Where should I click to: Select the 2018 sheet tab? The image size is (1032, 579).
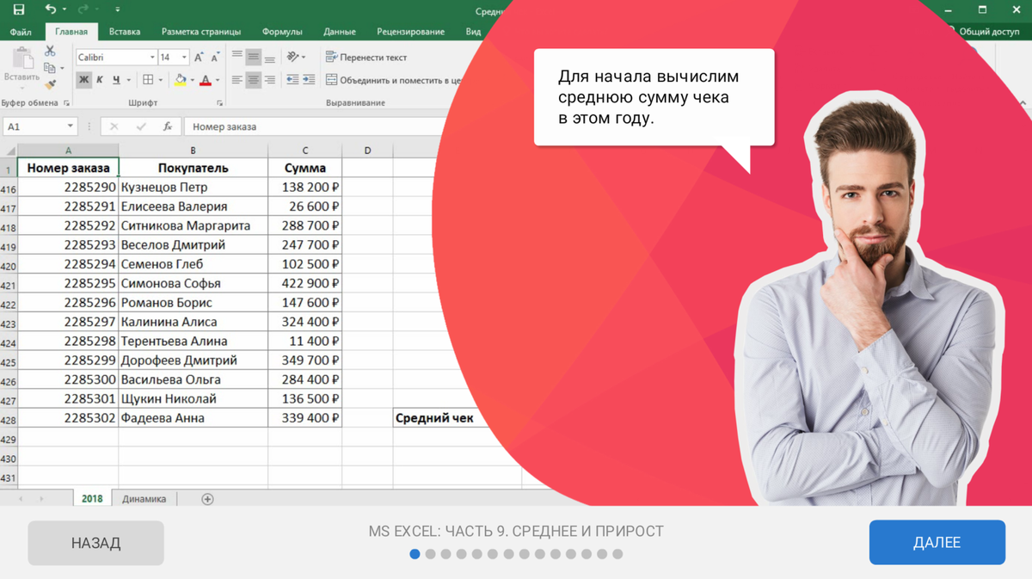click(x=92, y=499)
